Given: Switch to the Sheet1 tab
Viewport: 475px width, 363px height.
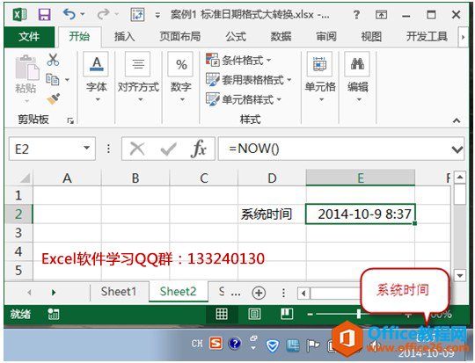Looking at the screenshot, I should point(119,292).
